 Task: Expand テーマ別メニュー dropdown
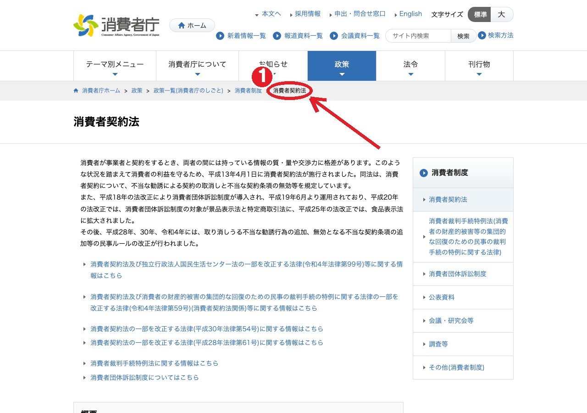pyautogui.click(x=115, y=66)
